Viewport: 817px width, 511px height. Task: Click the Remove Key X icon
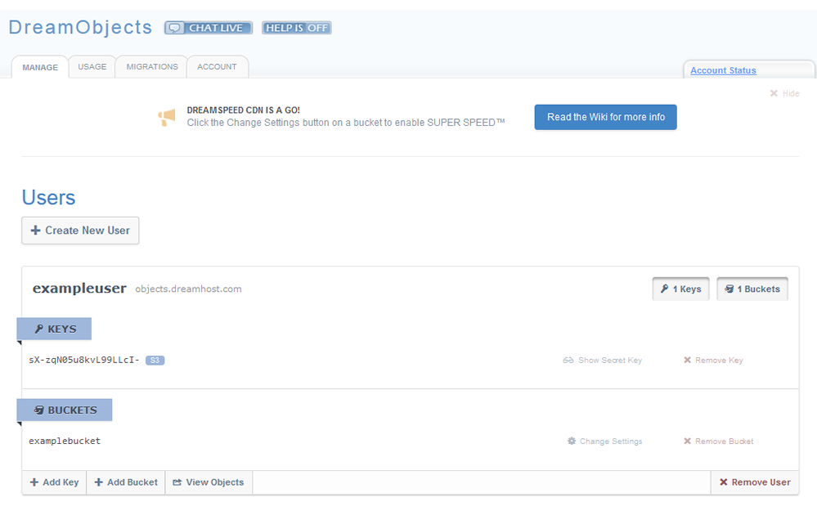[688, 361]
